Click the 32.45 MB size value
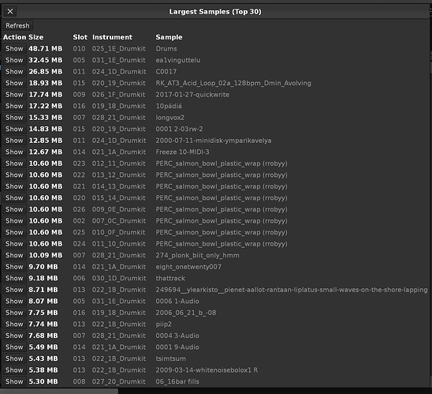The image size is (432, 394). (x=46, y=60)
